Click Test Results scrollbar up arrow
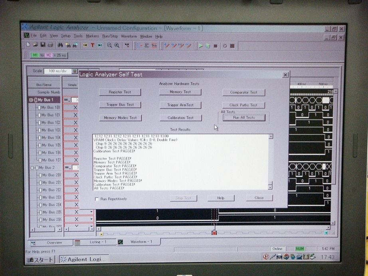Viewport: 368px width, 276px height. click(x=271, y=137)
